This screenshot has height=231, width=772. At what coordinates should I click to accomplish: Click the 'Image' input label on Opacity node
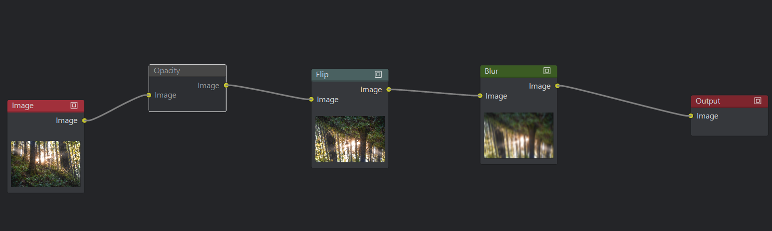click(166, 95)
